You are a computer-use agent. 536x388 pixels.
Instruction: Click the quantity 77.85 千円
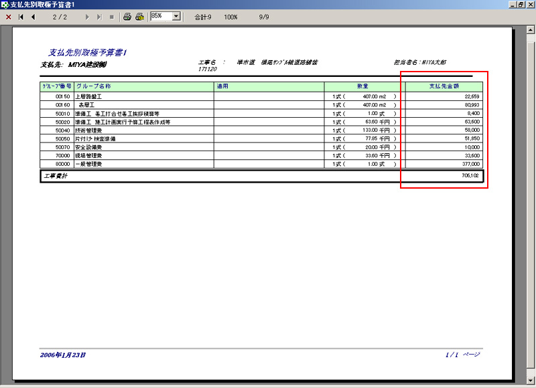[x=377, y=138]
